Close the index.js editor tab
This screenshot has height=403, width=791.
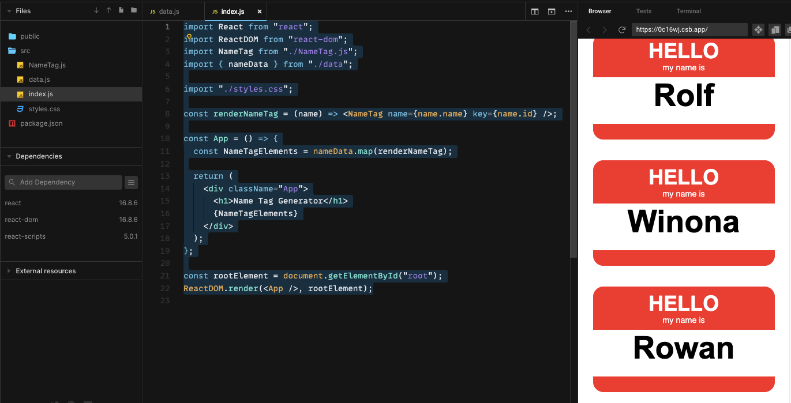259,12
